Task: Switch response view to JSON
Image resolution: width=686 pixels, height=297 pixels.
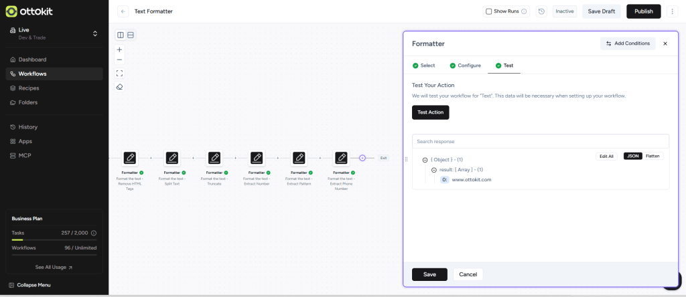Action: (x=632, y=156)
